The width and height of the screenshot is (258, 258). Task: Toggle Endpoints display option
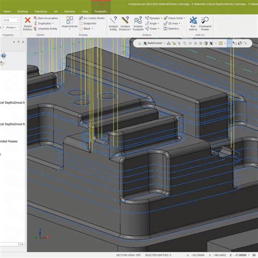pos(88,23)
